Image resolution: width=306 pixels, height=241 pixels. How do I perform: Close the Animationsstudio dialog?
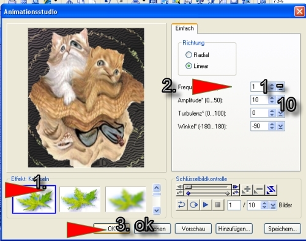(299, 12)
